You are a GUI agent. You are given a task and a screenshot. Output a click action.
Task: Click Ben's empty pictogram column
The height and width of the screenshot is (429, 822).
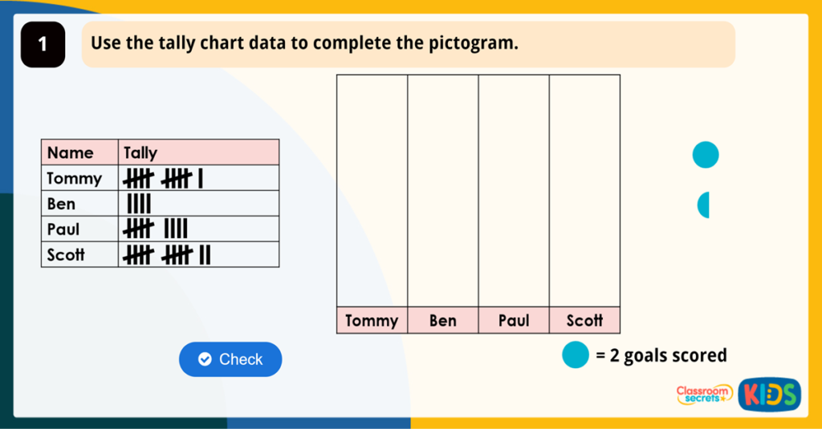(443, 190)
